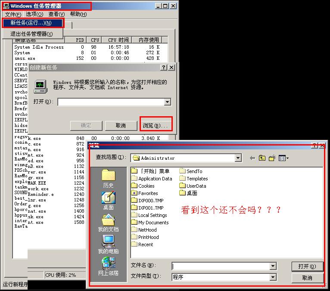330x291 pixels.
Task: Select 桌面 in the places bar
Action: [109, 201]
